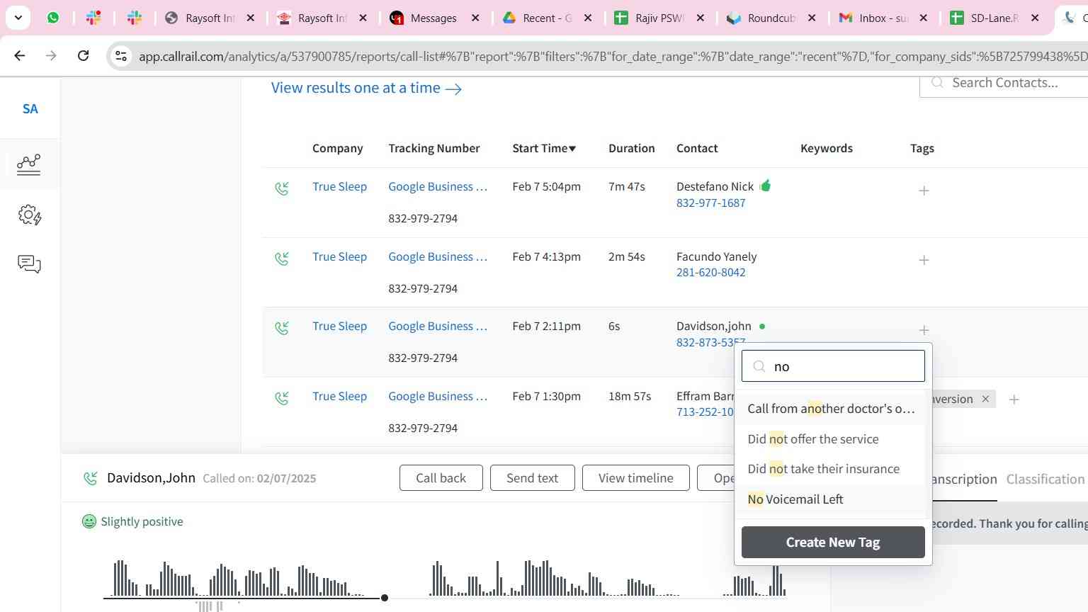
Task: Open the Analytics chart sidebar icon
Action: (29, 164)
